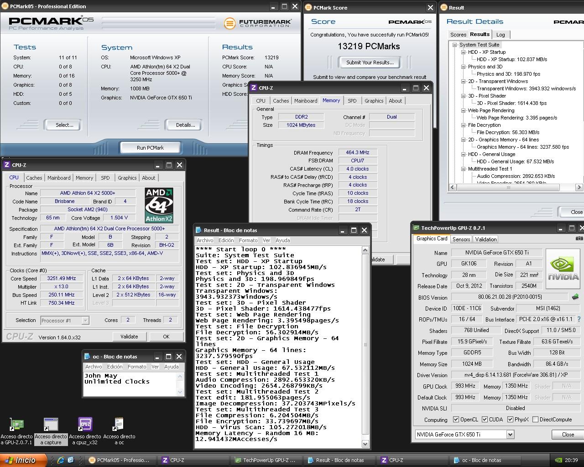Collapse Physics and 3D node

point(463,67)
